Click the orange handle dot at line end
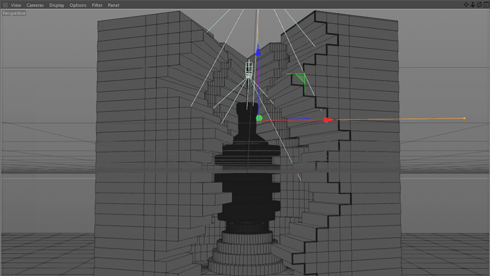 (464, 118)
